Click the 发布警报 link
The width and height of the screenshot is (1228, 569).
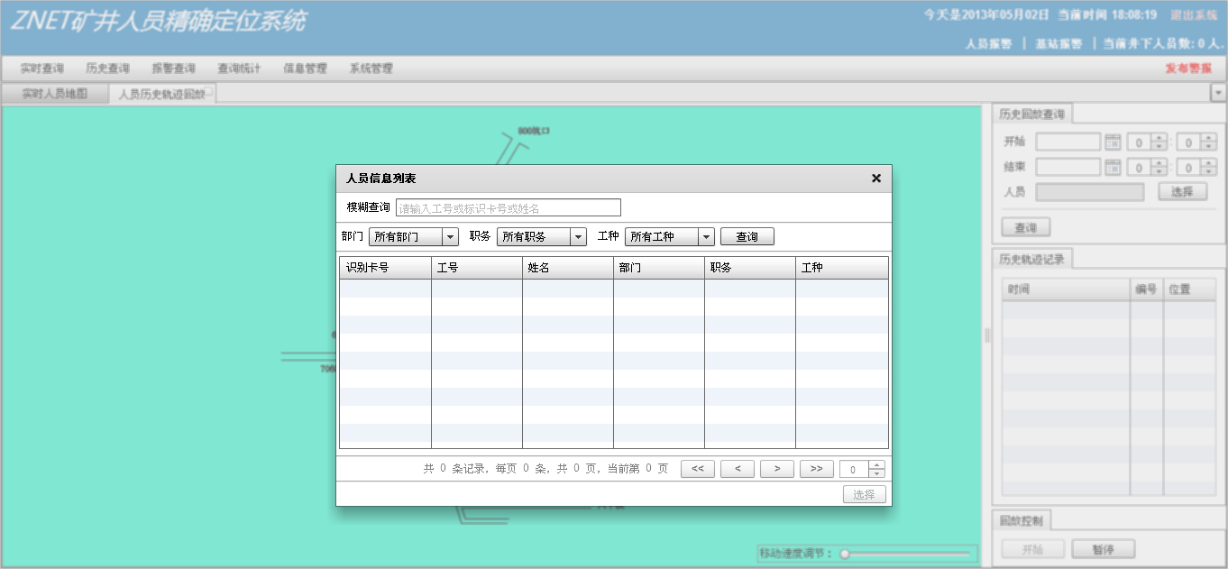pos(1188,69)
